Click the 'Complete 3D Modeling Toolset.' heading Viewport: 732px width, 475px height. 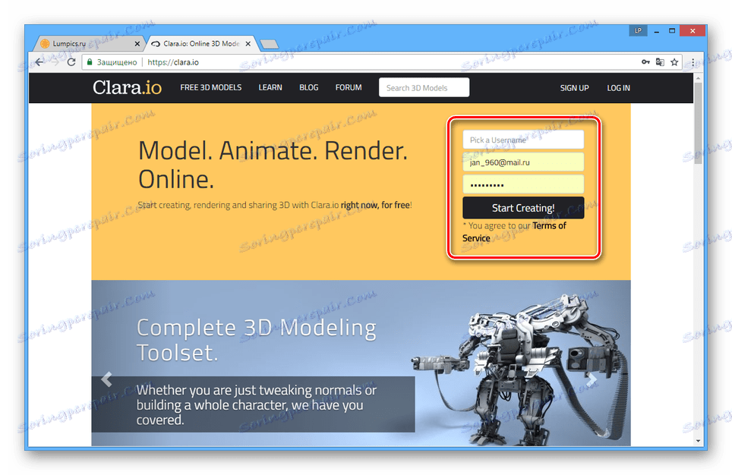pyautogui.click(x=257, y=340)
